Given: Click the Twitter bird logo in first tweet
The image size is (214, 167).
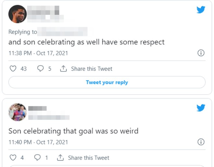Looking at the screenshot, I should (x=201, y=10).
